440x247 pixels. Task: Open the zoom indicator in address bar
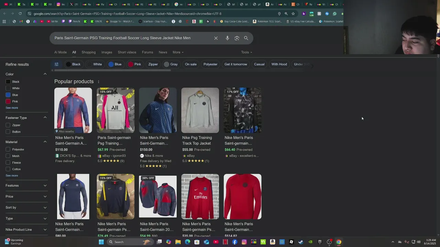point(286,14)
